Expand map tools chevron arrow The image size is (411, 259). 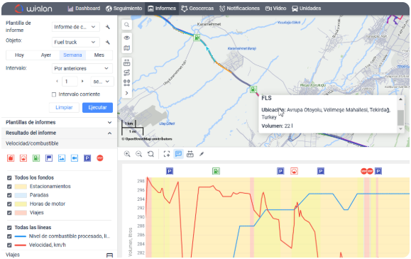[126, 93]
